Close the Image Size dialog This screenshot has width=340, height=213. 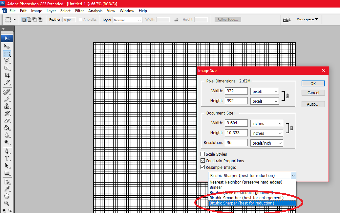click(324, 71)
